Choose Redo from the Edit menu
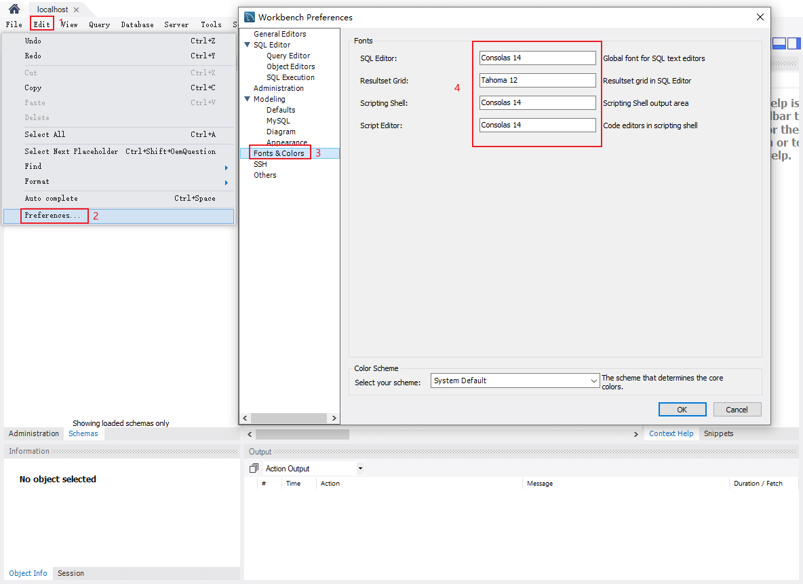This screenshot has height=584, width=803. coord(119,56)
